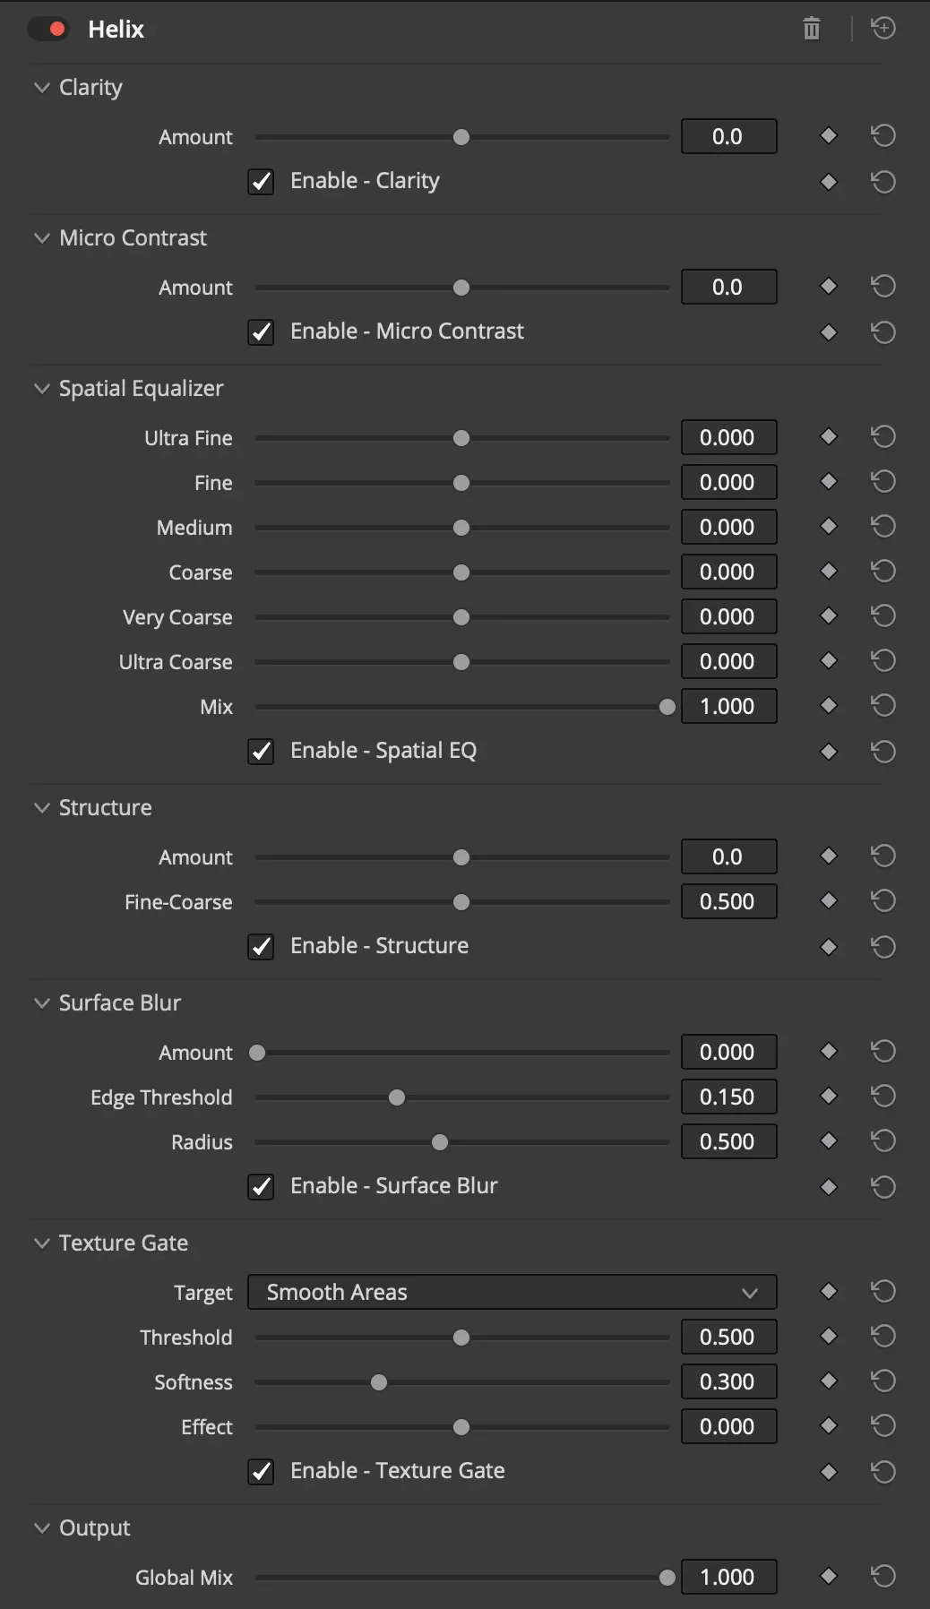This screenshot has width=930, height=1609.
Task: Reset the Micro Contrast Amount parameter
Action: [x=883, y=286]
